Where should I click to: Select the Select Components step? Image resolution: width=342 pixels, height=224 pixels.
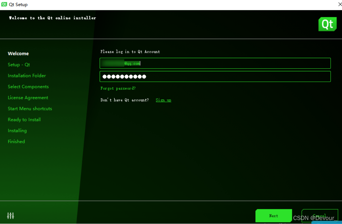(28, 87)
